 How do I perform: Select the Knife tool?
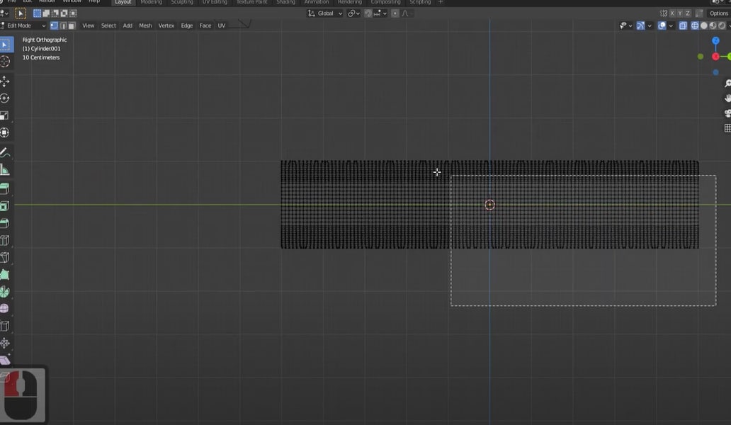(x=5, y=258)
